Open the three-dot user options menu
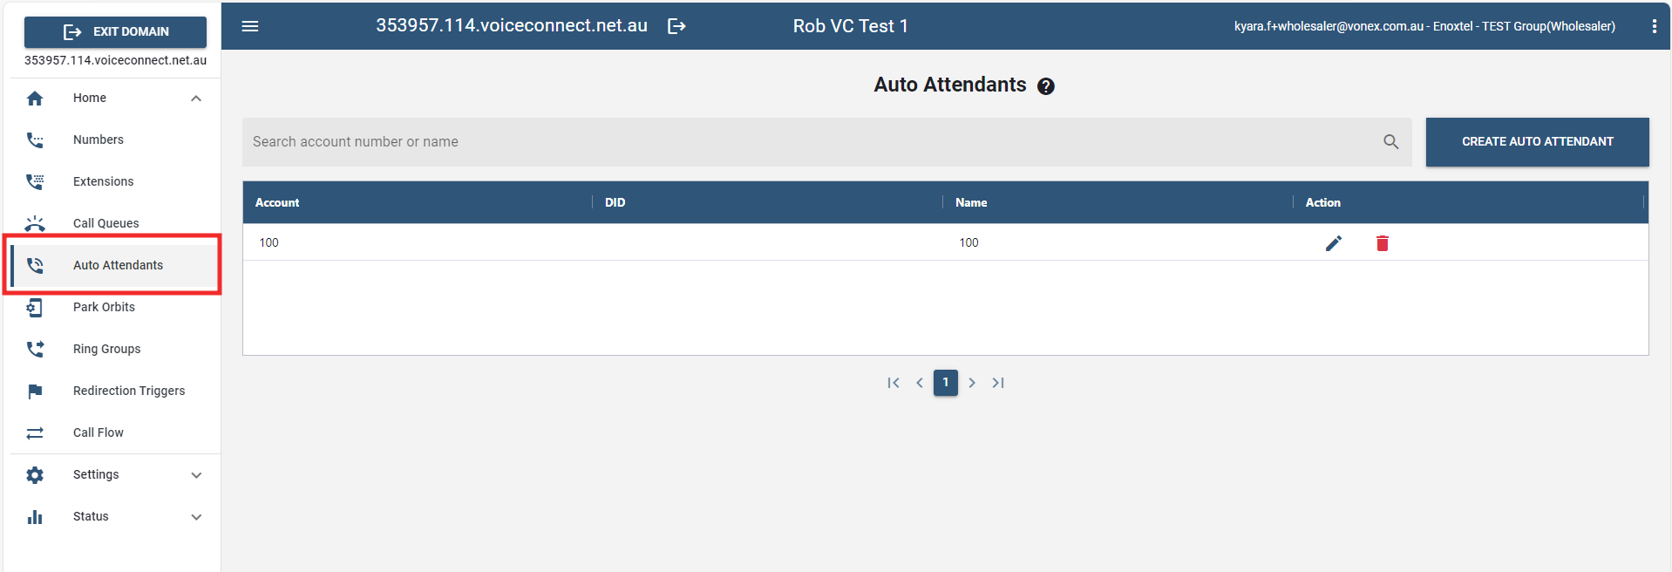 tap(1654, 26)
